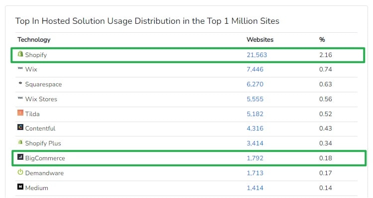
Task: Open Contentful's 4,316 websites link
Action: point(255,129)
